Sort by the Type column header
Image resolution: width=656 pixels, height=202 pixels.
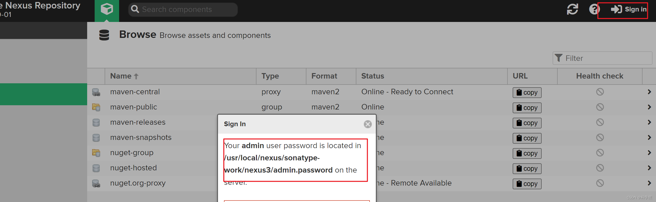tap(281, 76)
